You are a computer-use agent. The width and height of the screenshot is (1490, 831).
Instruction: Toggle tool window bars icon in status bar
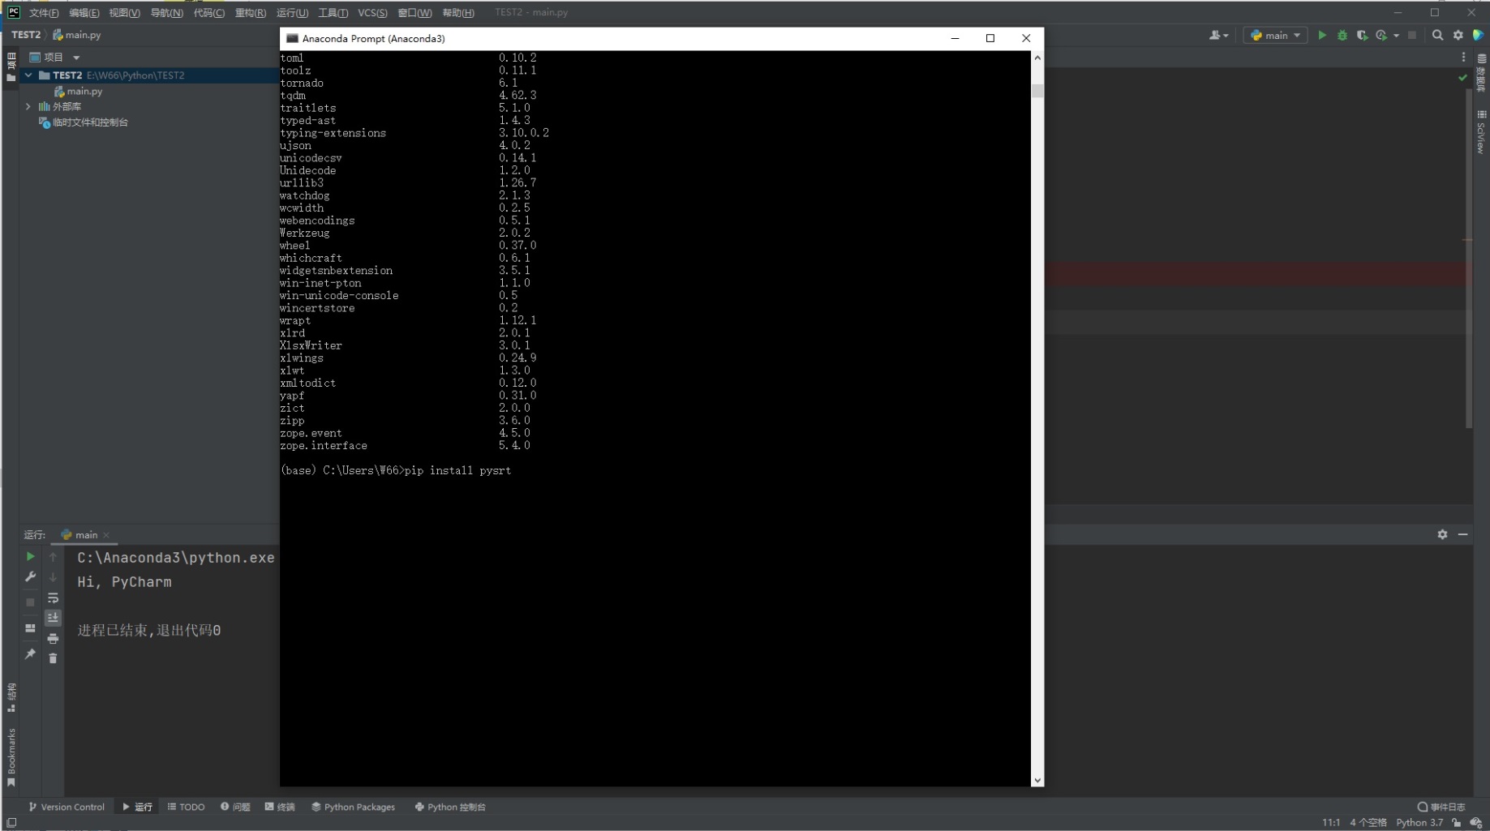pos(11,822)
